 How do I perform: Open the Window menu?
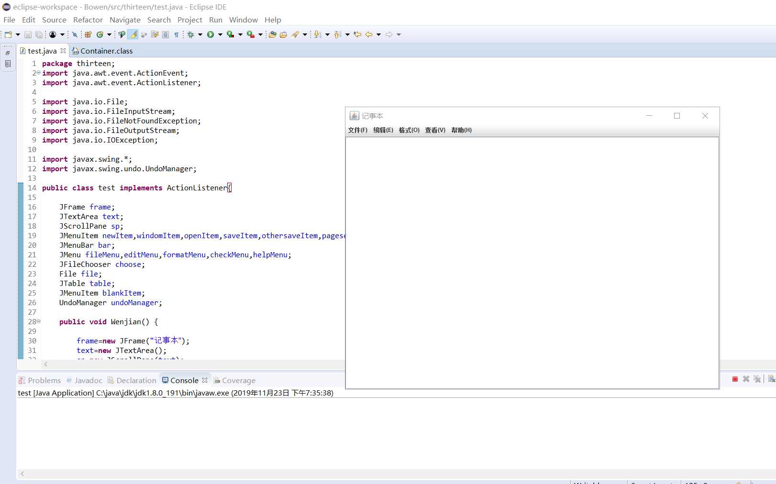[x=244, y=20]
